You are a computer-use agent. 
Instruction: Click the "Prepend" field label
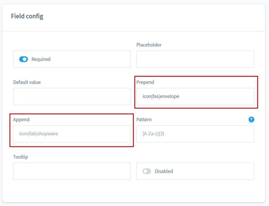coord(145,82)
